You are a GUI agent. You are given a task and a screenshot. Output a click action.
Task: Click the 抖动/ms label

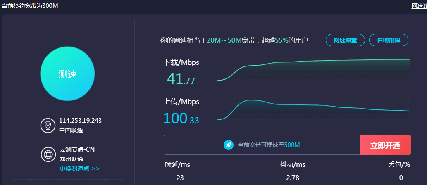293,165
